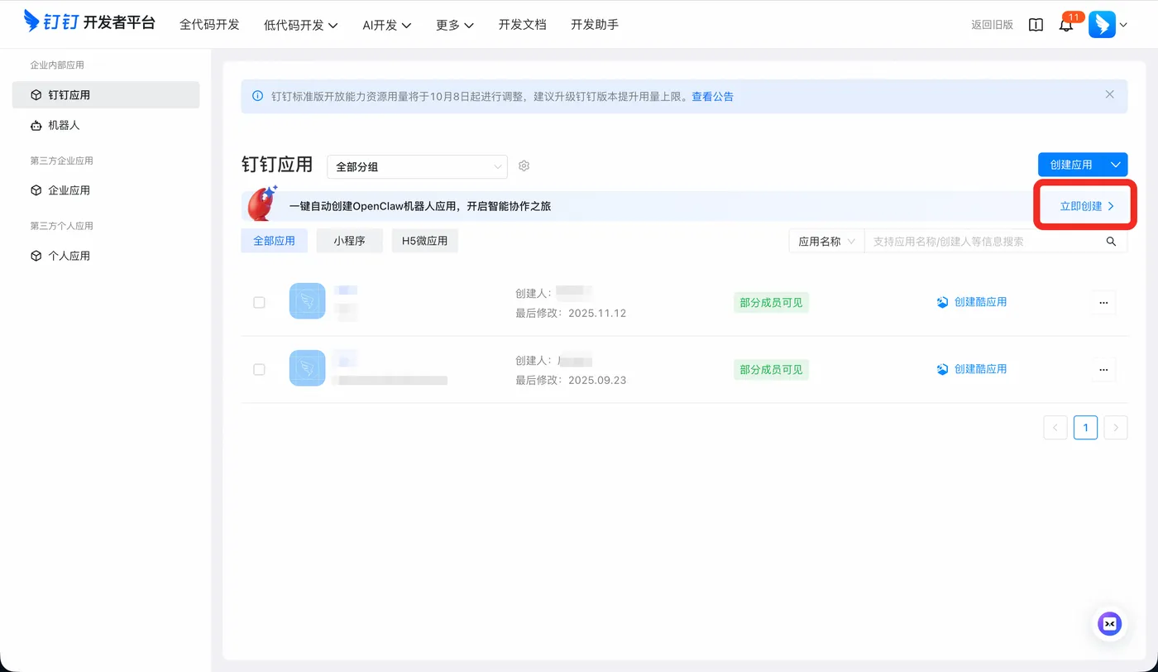
Task: Switch to the 小程序 tab
Action: tap(349, 241)
